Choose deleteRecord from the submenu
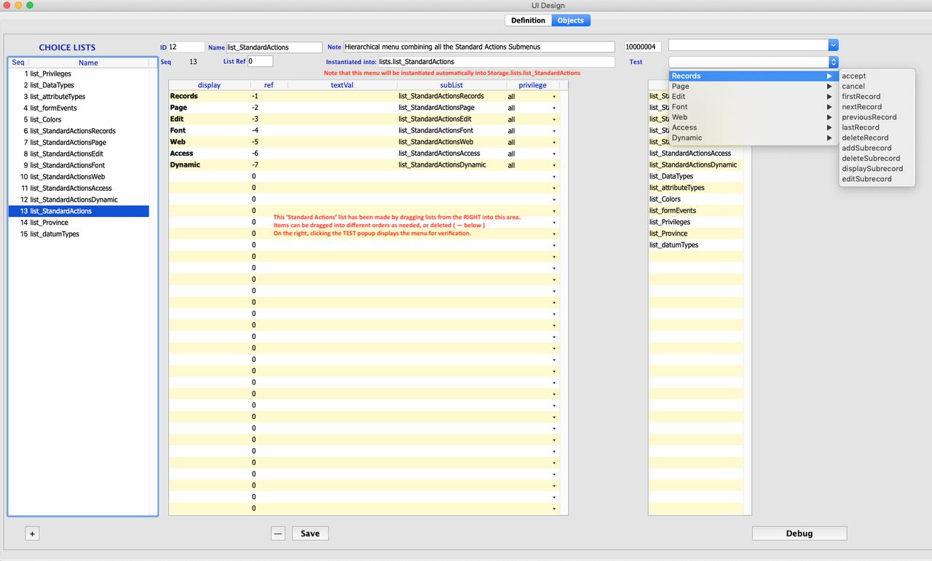This screenshot has height=561, width=932. (865, 138)
